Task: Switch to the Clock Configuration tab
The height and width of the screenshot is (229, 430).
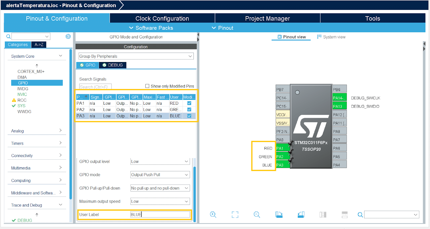Action: (162, 19)
